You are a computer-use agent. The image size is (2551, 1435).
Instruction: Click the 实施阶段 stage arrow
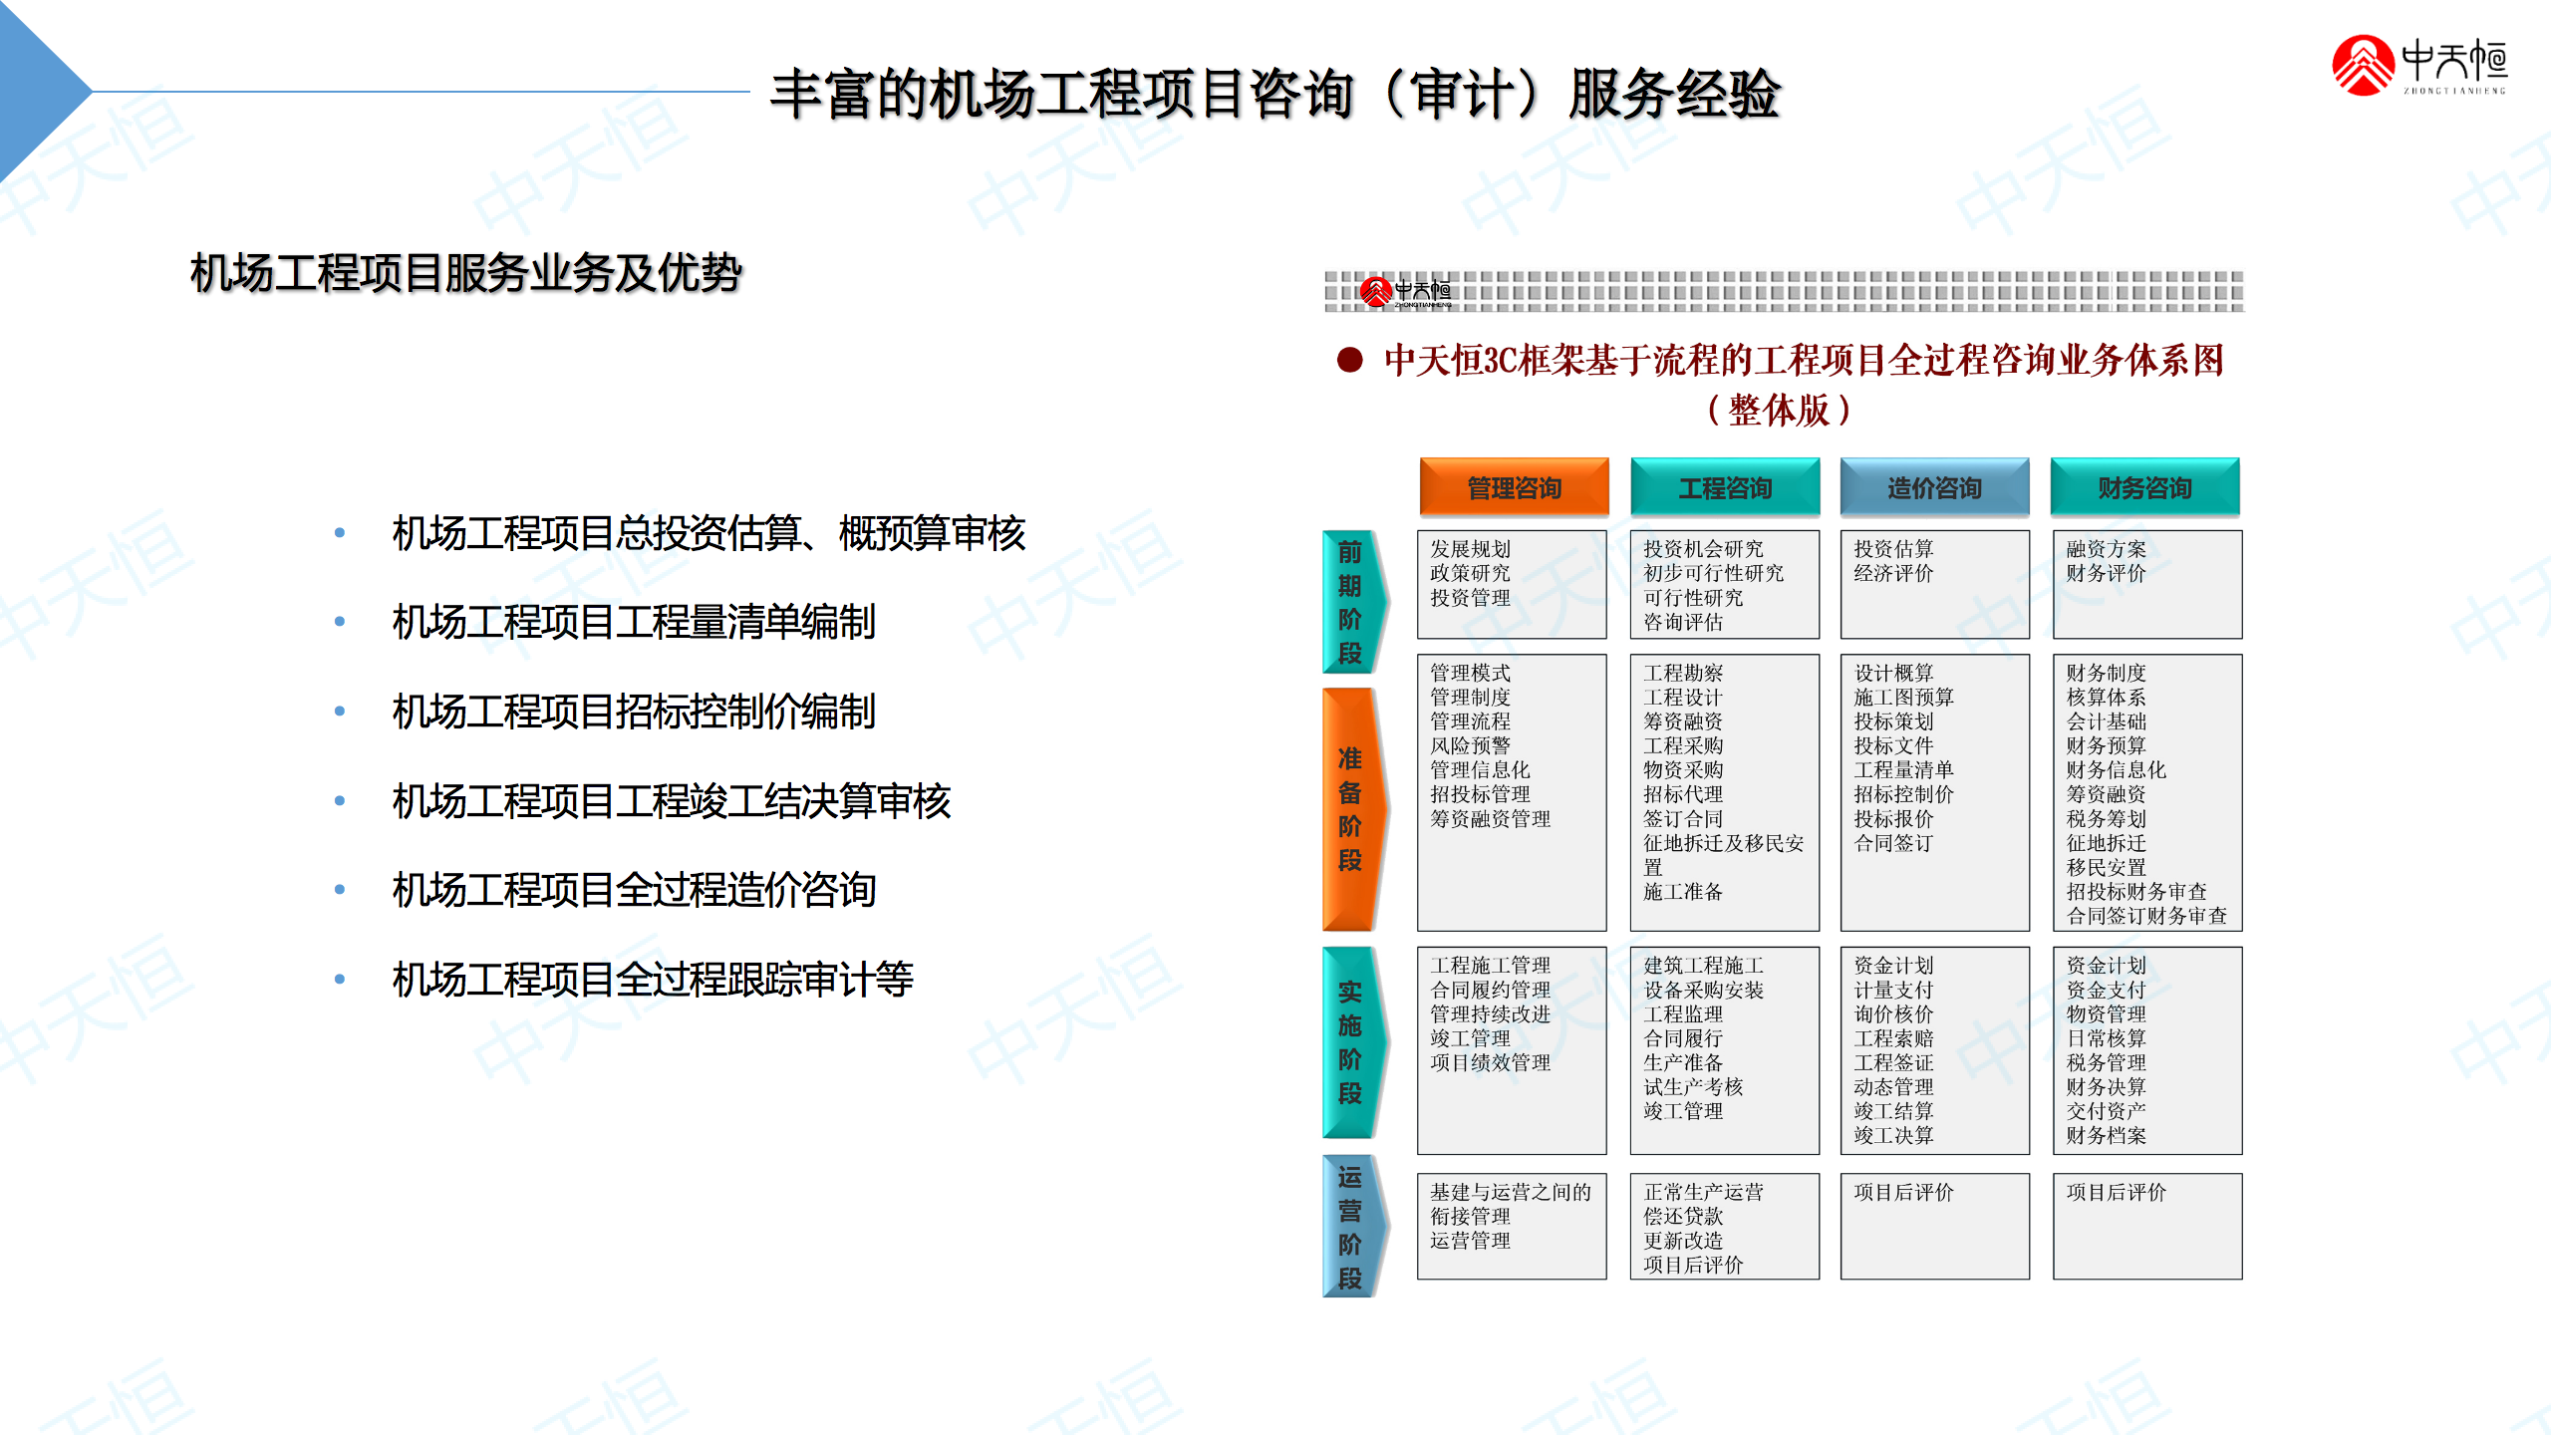pos(1353,1042)
